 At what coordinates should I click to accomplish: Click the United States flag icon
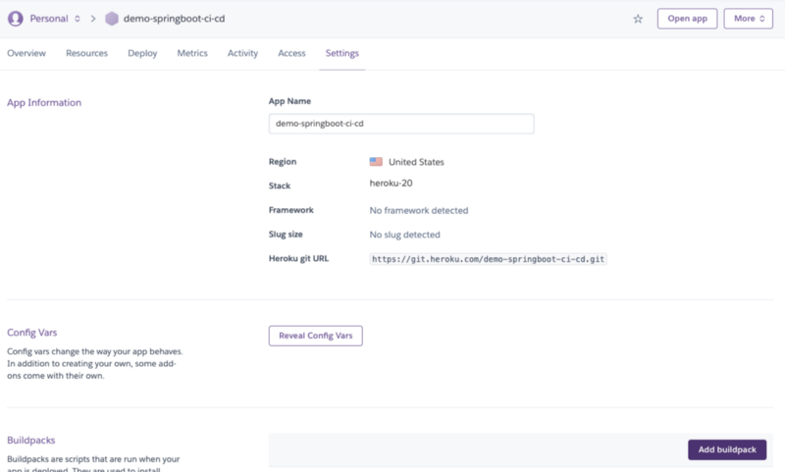click(x=376, y=162)
